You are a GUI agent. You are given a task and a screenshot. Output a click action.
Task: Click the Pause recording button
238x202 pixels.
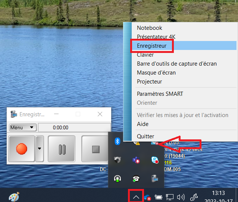click(x=62, y=149)
